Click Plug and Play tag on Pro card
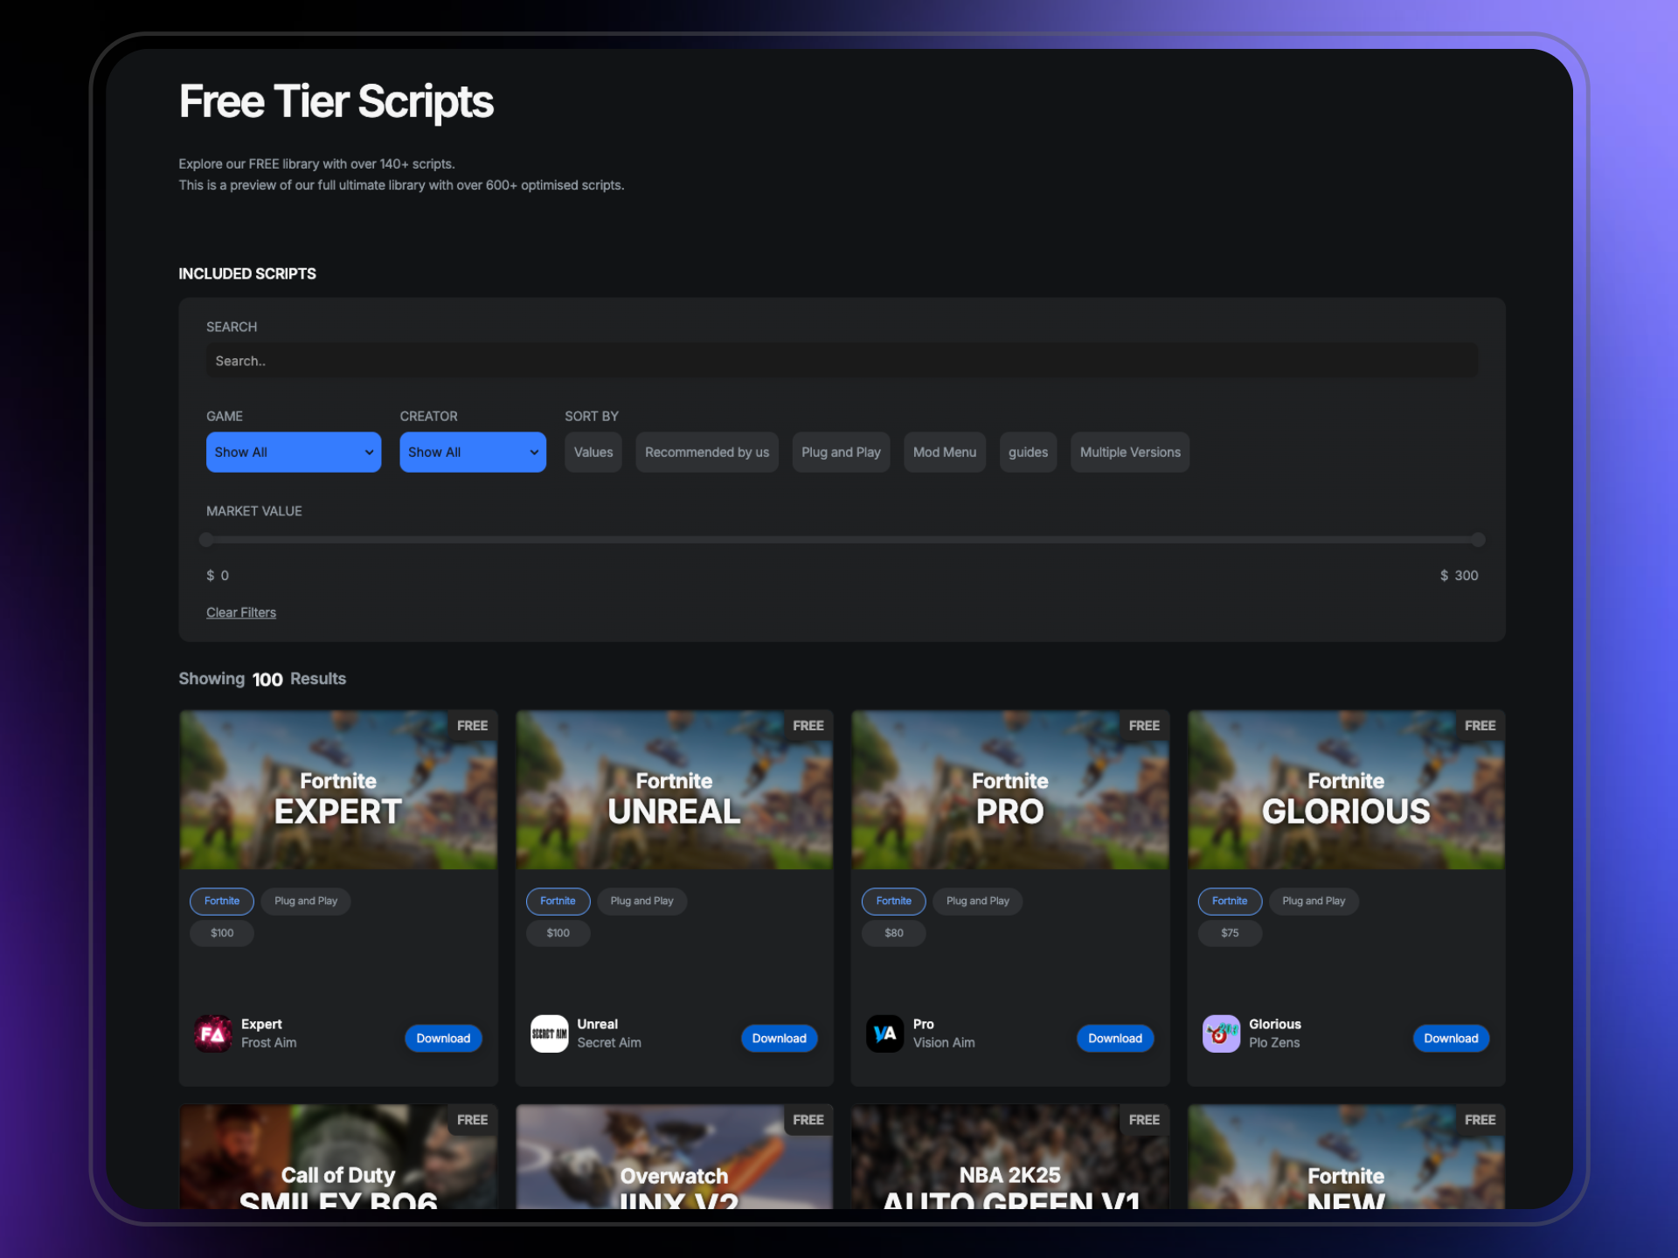Image resolution: width=1678 pixels, height=1258 pixels. point(978,901)
